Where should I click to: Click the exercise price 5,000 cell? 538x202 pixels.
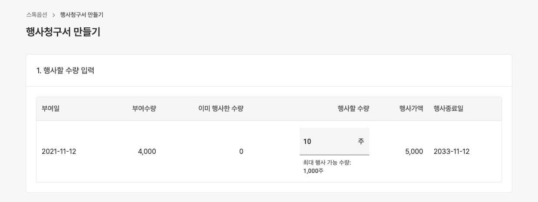point(414,152)
